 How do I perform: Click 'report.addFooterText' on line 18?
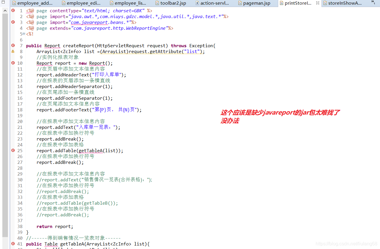63,110
